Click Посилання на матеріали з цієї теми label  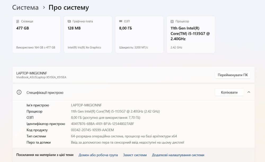45,155
